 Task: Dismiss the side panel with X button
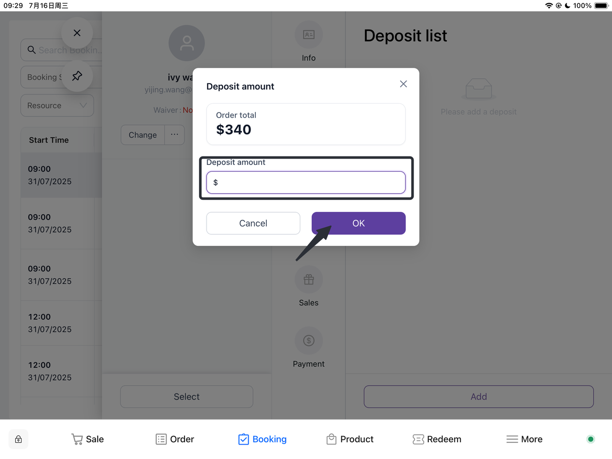77,33
